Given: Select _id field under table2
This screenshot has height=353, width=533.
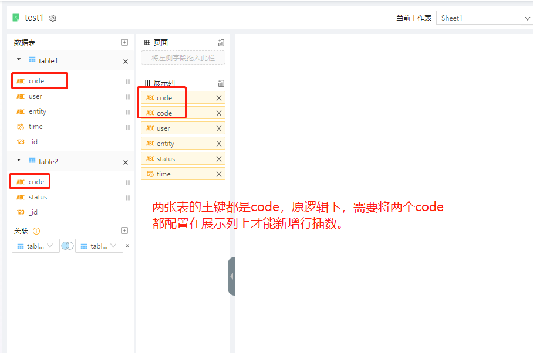Looking at the screenshot, I should 33,212.
